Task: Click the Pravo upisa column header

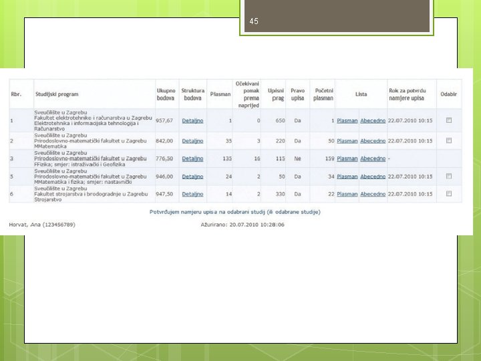Action: 297,94
